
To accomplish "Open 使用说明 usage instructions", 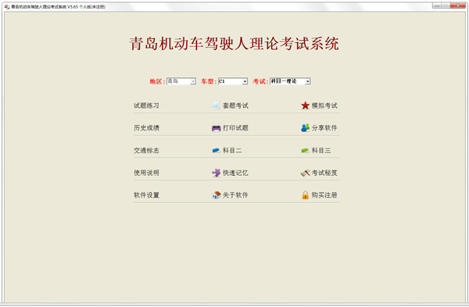I will 146,173.
